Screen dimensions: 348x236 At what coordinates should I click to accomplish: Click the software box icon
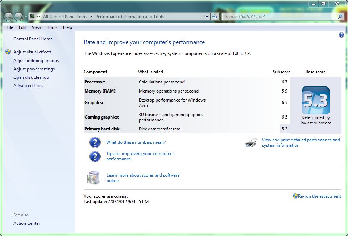tap(94, 178)
